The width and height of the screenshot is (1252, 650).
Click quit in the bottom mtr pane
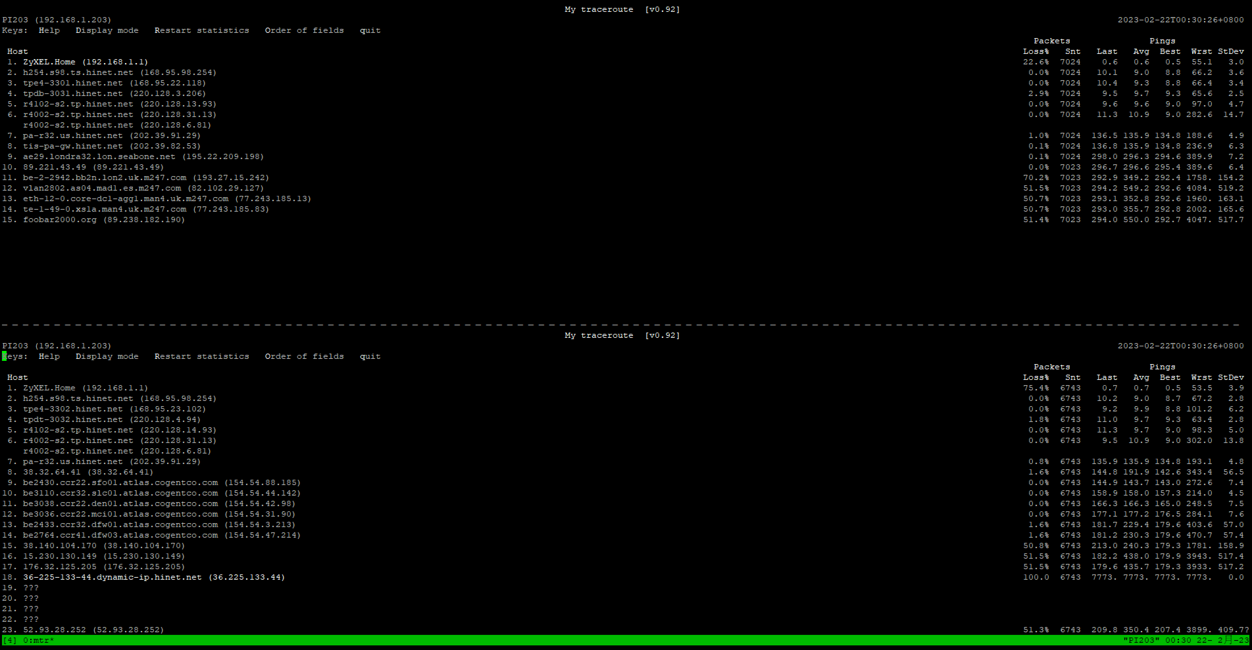pos(370,356)
